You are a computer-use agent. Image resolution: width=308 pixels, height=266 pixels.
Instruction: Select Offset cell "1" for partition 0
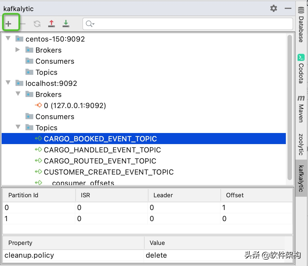coord(256,208)
